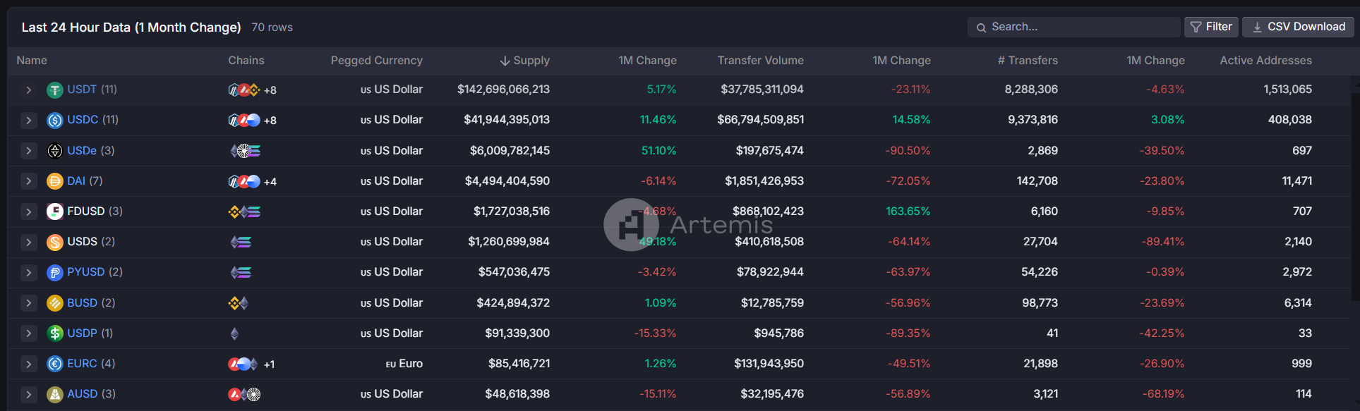The height and width of the screenshot is (411, 1360).
Task: Expand the USDS row chevron
Action: point(28,243)
